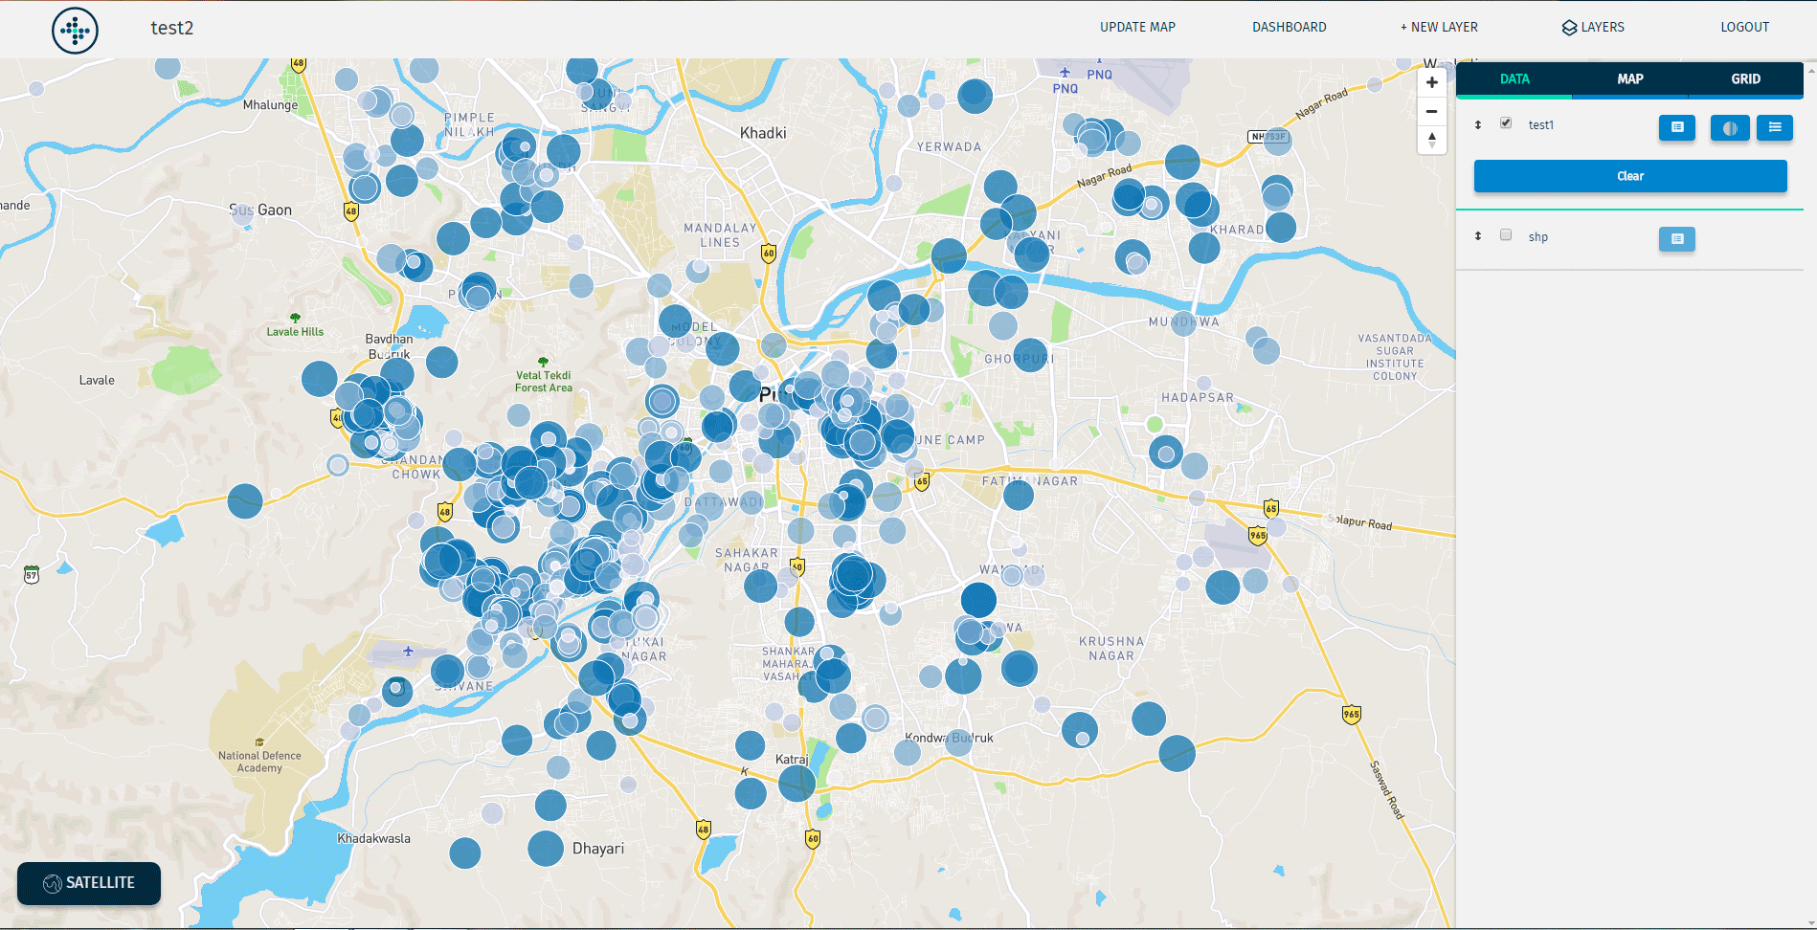Add a new layer via + New Layer

(x=1439, y=27)
